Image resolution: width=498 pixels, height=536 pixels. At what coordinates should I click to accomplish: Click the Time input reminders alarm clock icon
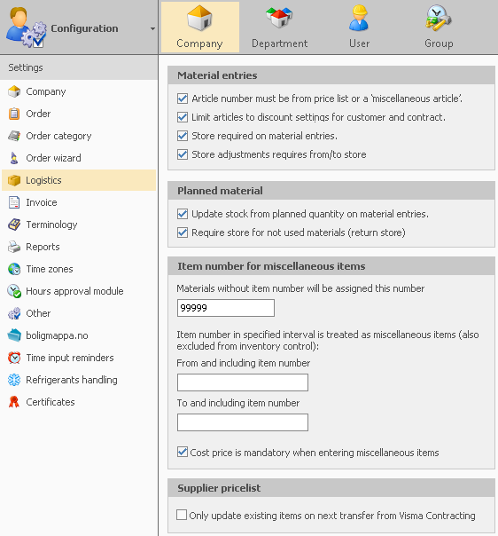[14, 358]
